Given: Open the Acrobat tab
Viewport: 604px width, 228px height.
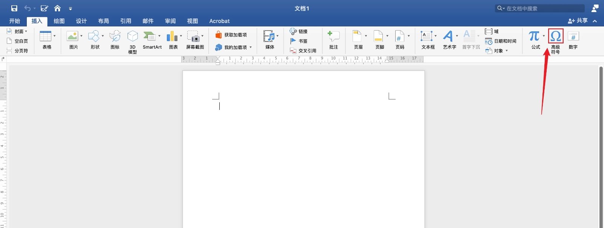Looking at the screenshot, I should click(x=219, y=21).
